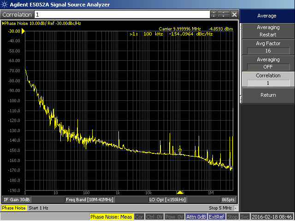Viewport: 295px width, 221px height.
Task: Select the Correlation softkey
Action: pyautogui.click(x=268, y=79)
